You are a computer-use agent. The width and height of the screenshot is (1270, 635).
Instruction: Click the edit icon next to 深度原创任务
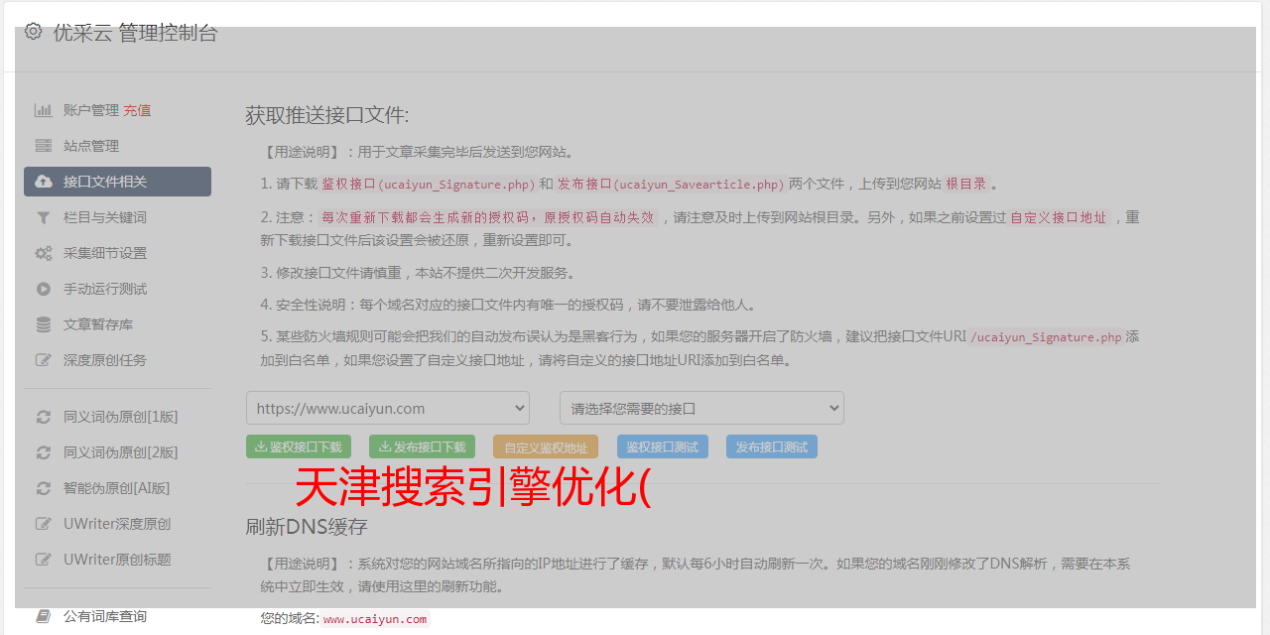pos(44,360)
